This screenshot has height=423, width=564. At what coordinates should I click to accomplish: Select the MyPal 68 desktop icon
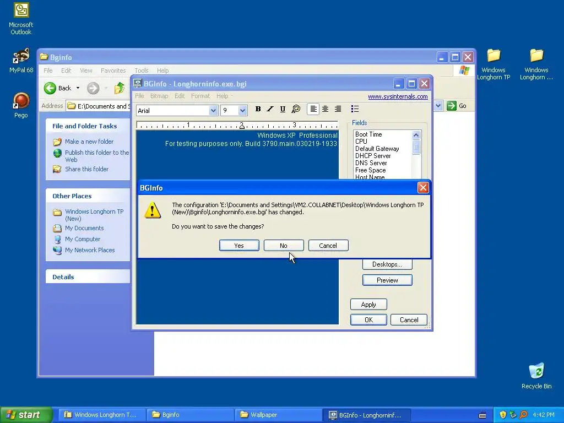(x=21, y=61)
